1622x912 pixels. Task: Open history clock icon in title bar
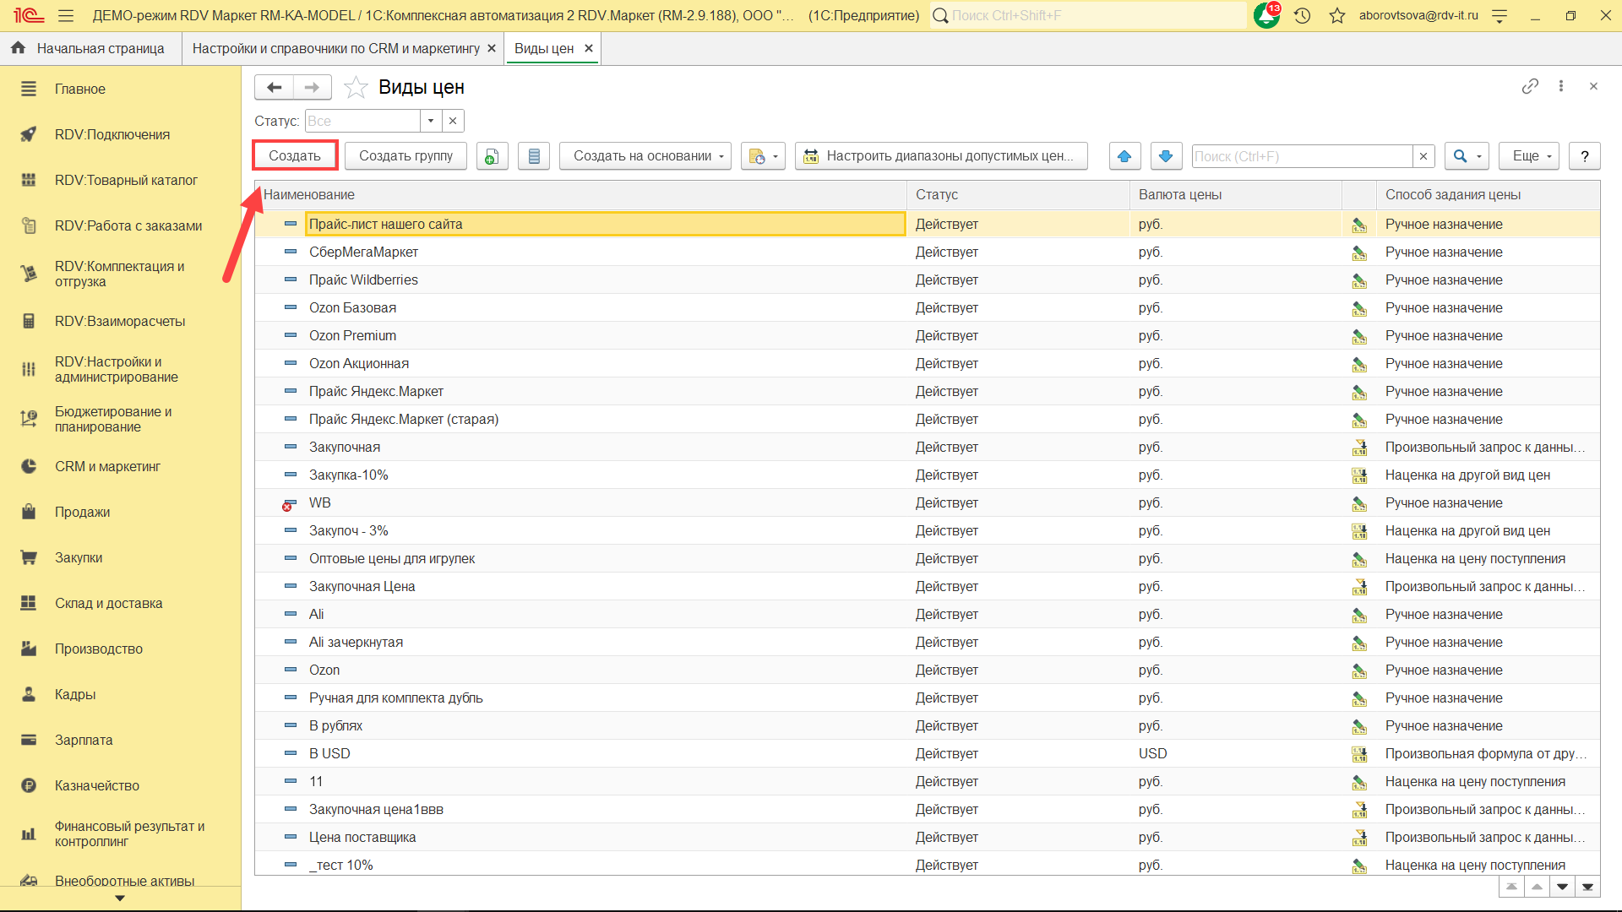coord(1302,15)
